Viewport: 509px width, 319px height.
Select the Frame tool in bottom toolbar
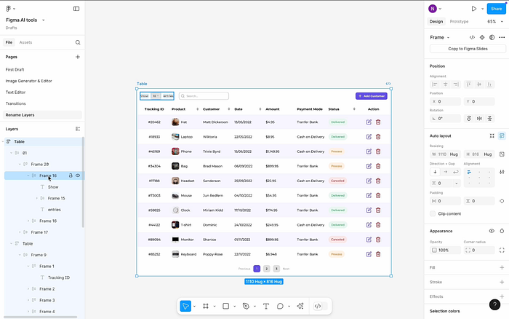click(206, 306)
